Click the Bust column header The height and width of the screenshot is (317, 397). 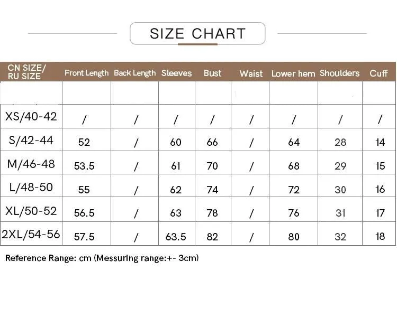pyautogui.click(x=212, y=73)
